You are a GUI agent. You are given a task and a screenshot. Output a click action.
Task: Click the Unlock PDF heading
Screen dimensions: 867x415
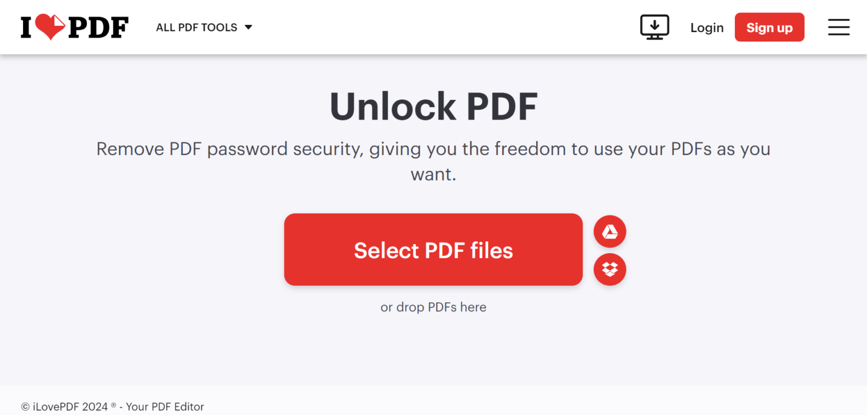[x=433, y=106]
